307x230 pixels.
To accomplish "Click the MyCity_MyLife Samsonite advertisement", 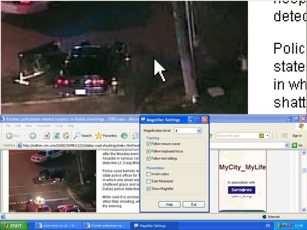I will (243, 181).
